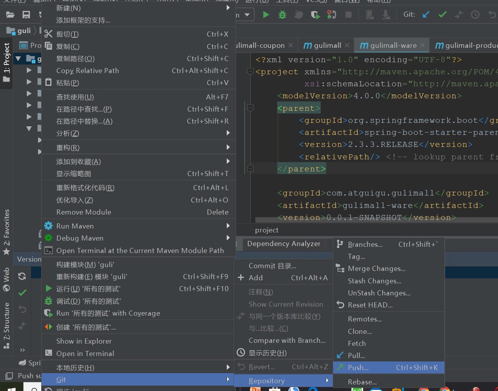Choose 显示历史(H) in Git submenu

point(283,353)
